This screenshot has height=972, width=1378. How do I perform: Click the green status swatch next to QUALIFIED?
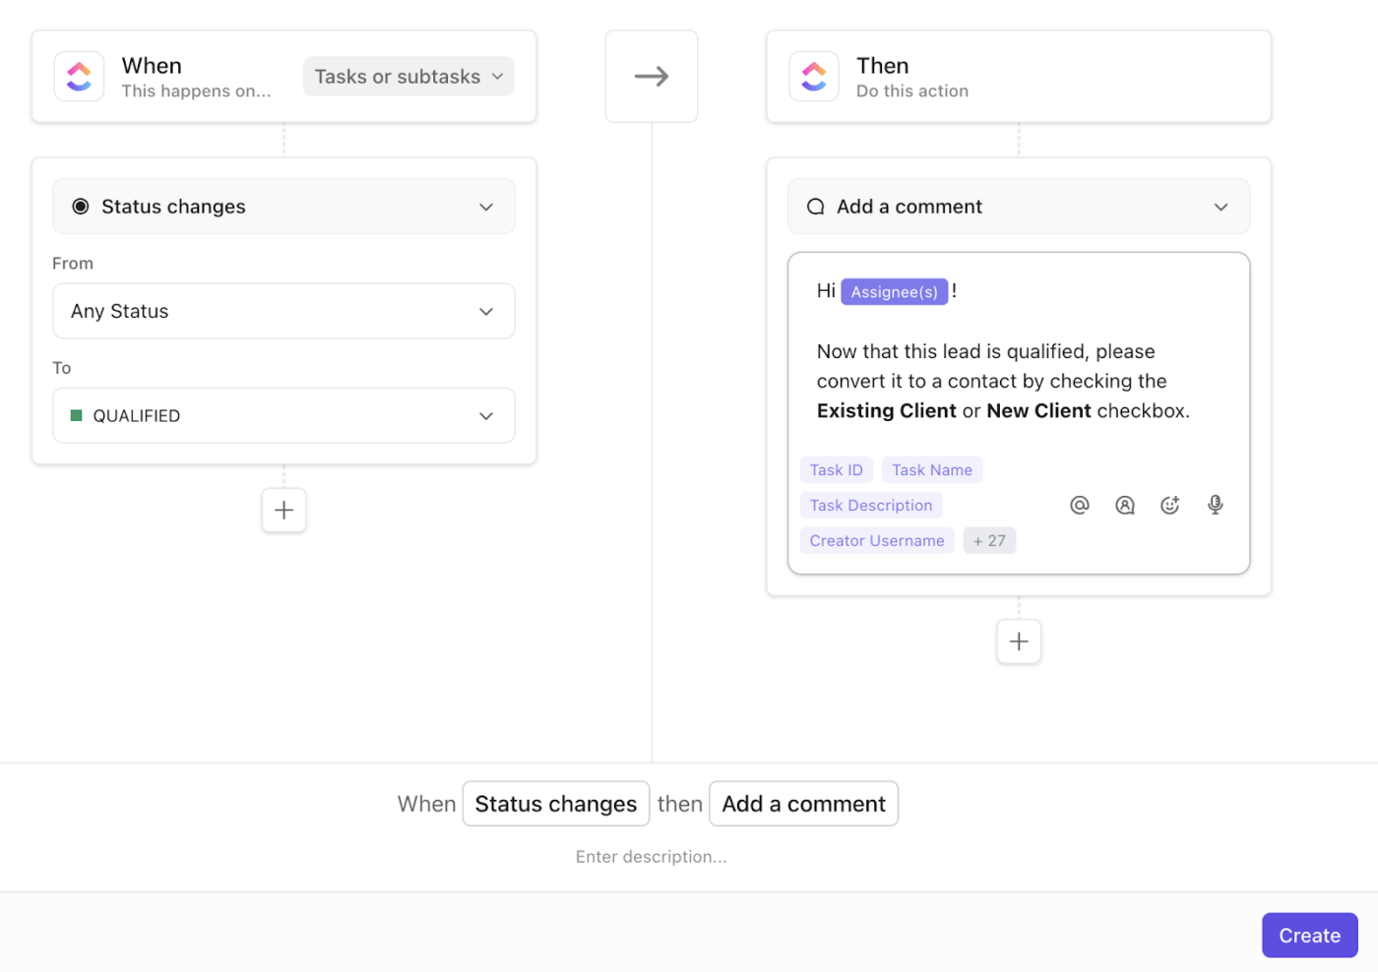[78, 415]
